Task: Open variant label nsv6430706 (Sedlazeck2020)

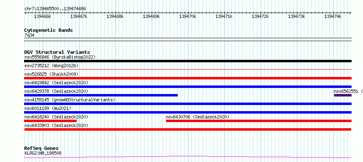Action: (x=197, y=117)
